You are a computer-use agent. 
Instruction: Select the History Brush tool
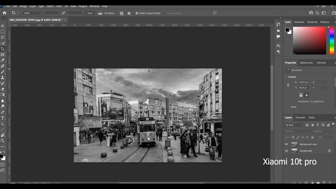[3, 83]
